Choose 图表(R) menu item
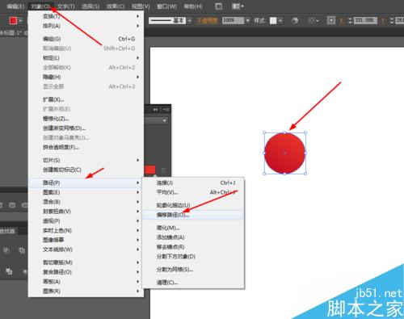Viewport: 404px width, 319px height. (86, 291)
